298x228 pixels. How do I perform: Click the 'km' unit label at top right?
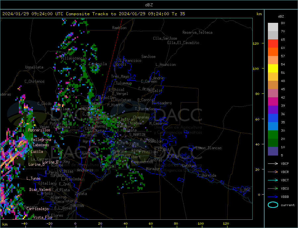pos(259,14)
